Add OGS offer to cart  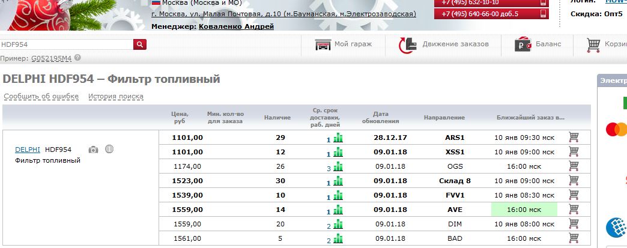pos(574,166)
